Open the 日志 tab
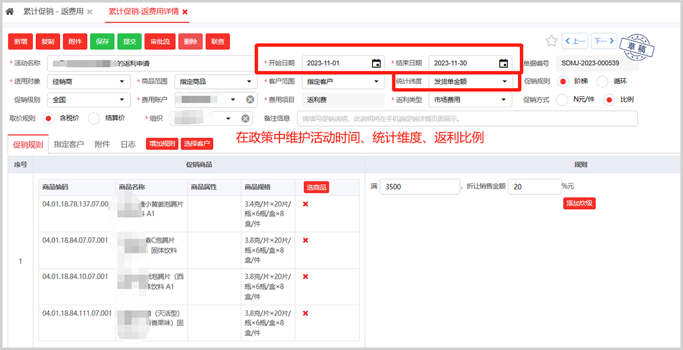The width and height of the screenshot is (683, 350). [128, 145]
